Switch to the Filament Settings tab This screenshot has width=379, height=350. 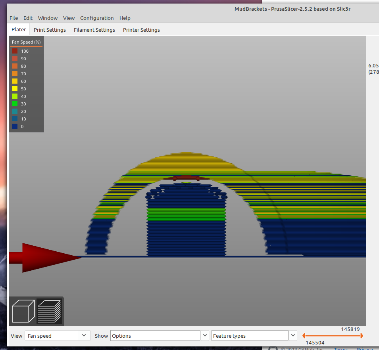point(94,29)
